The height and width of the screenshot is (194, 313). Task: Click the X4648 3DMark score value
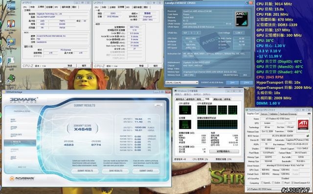[83, 129]
